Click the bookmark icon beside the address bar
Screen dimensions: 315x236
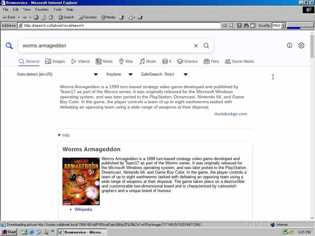pos(231,26)
